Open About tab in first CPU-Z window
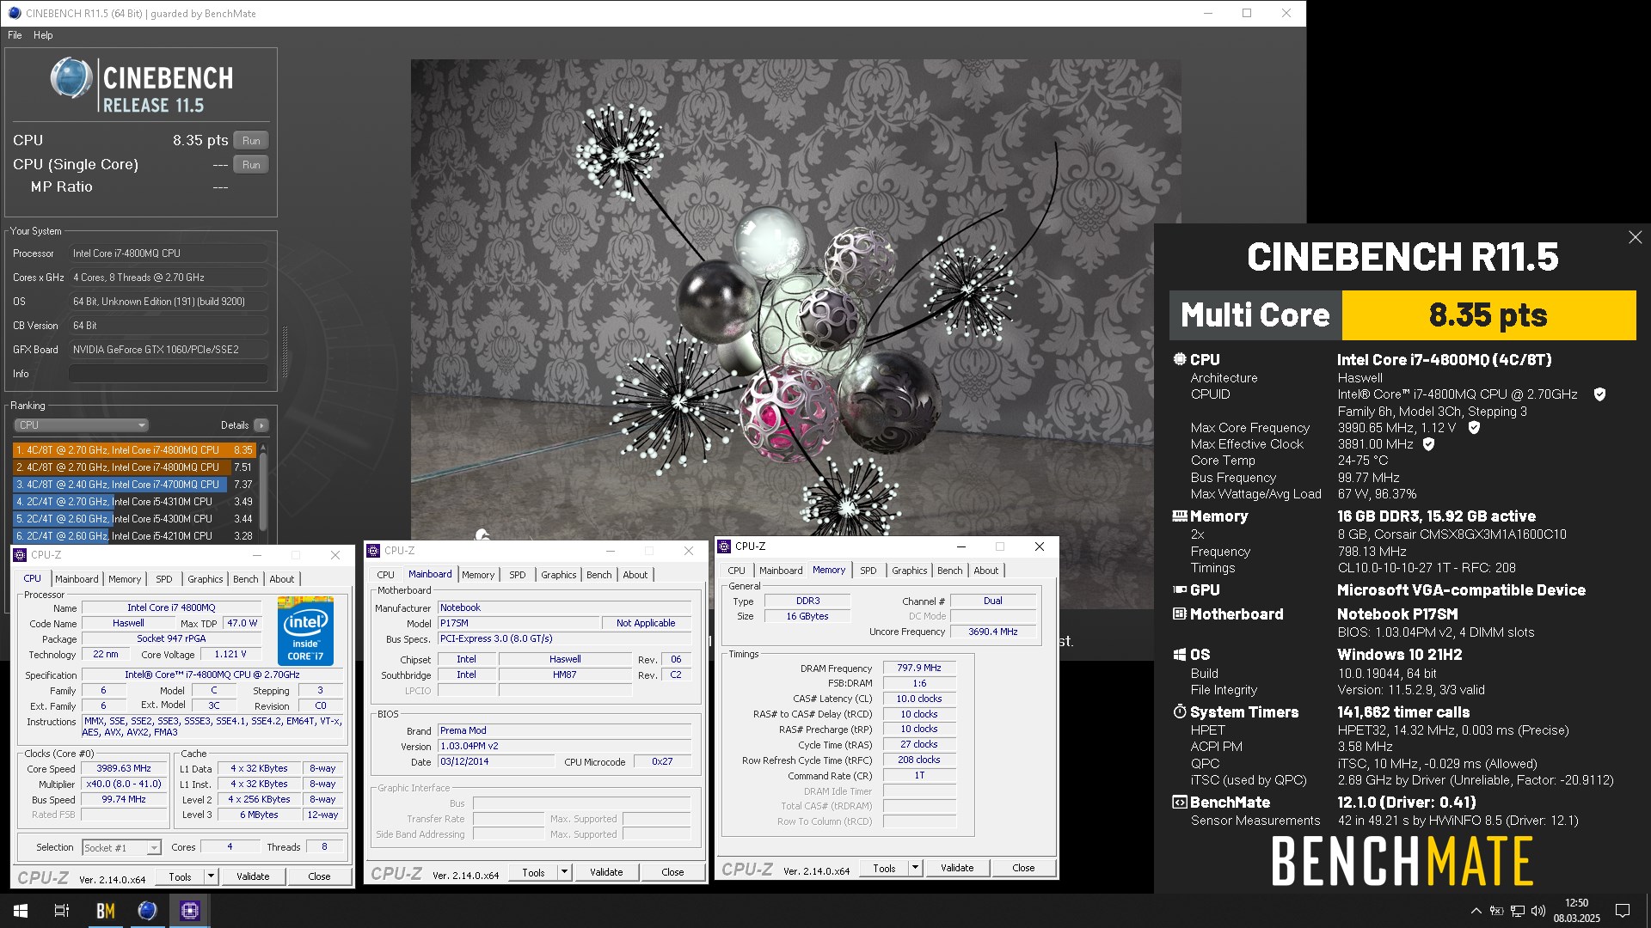 pyautogui.click(x=282, y=579)
